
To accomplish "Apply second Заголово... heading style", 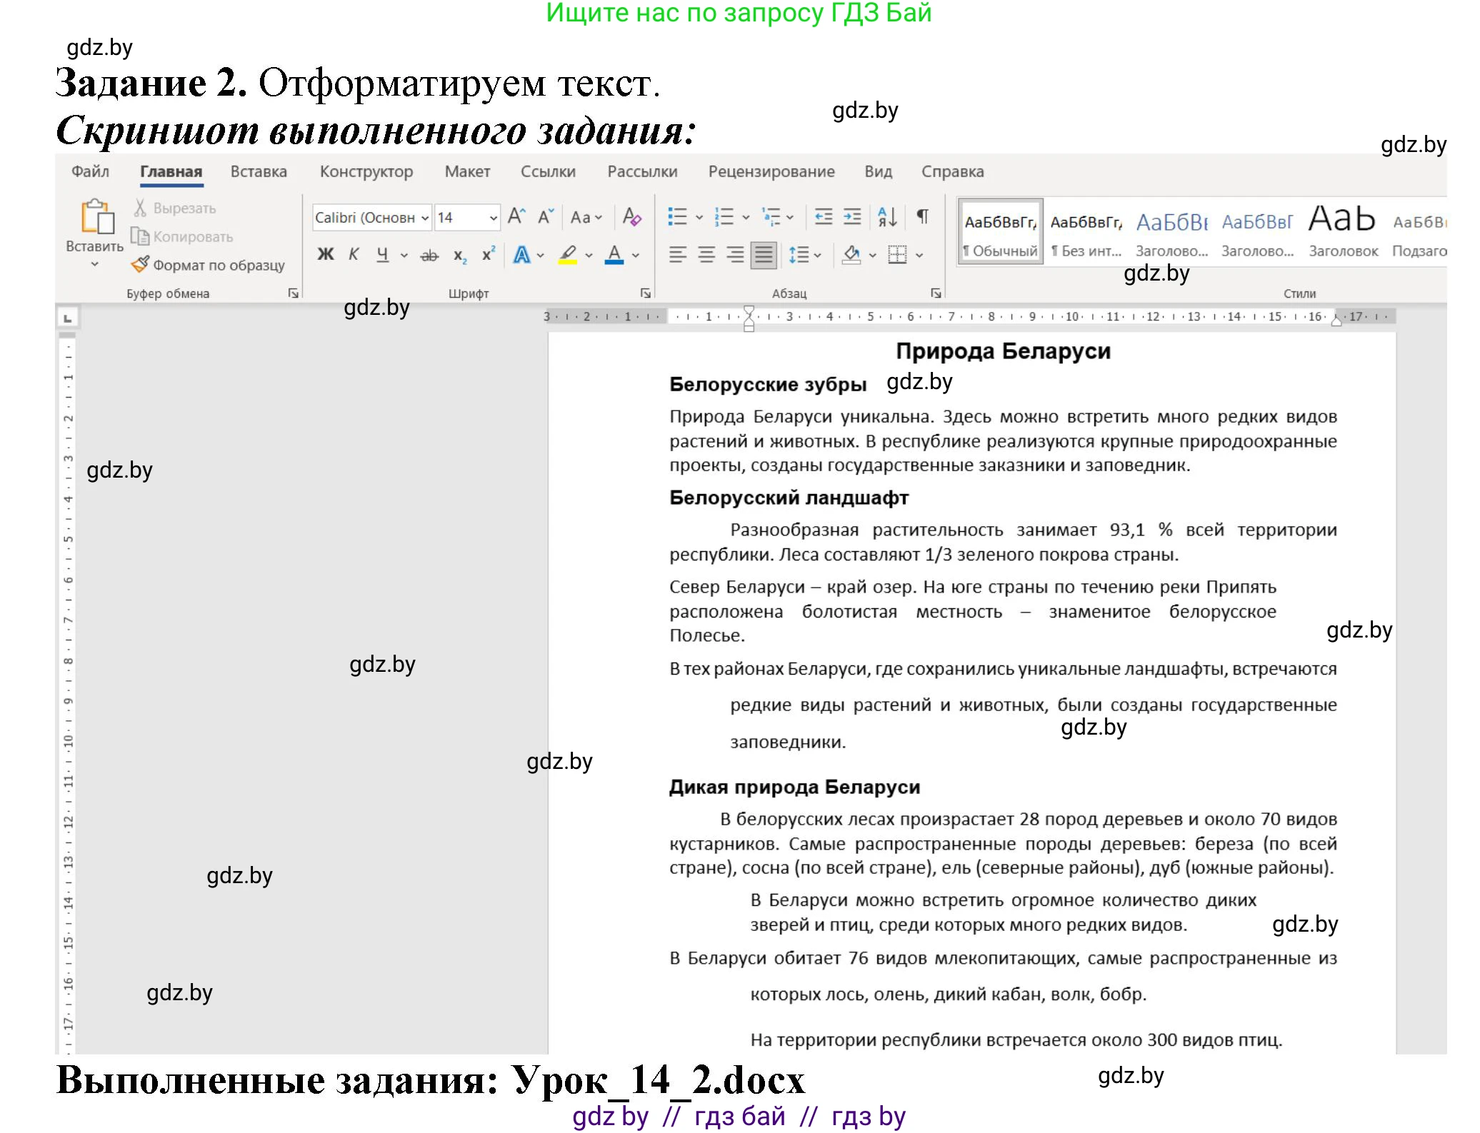I will (x=1257, y=232).
